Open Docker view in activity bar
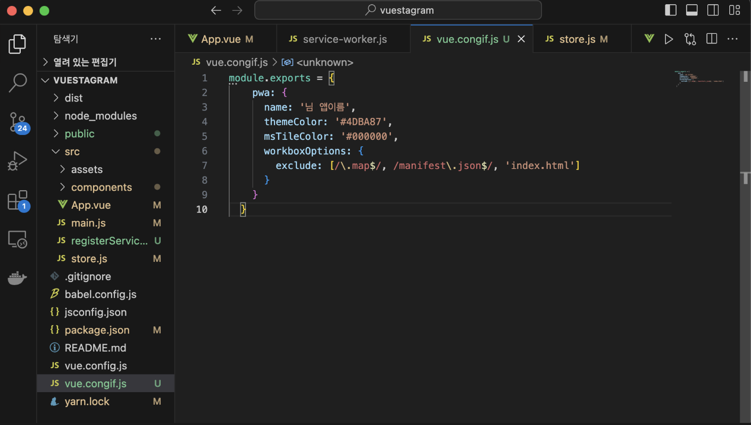The image size is (751, 425). click(18, 278)
